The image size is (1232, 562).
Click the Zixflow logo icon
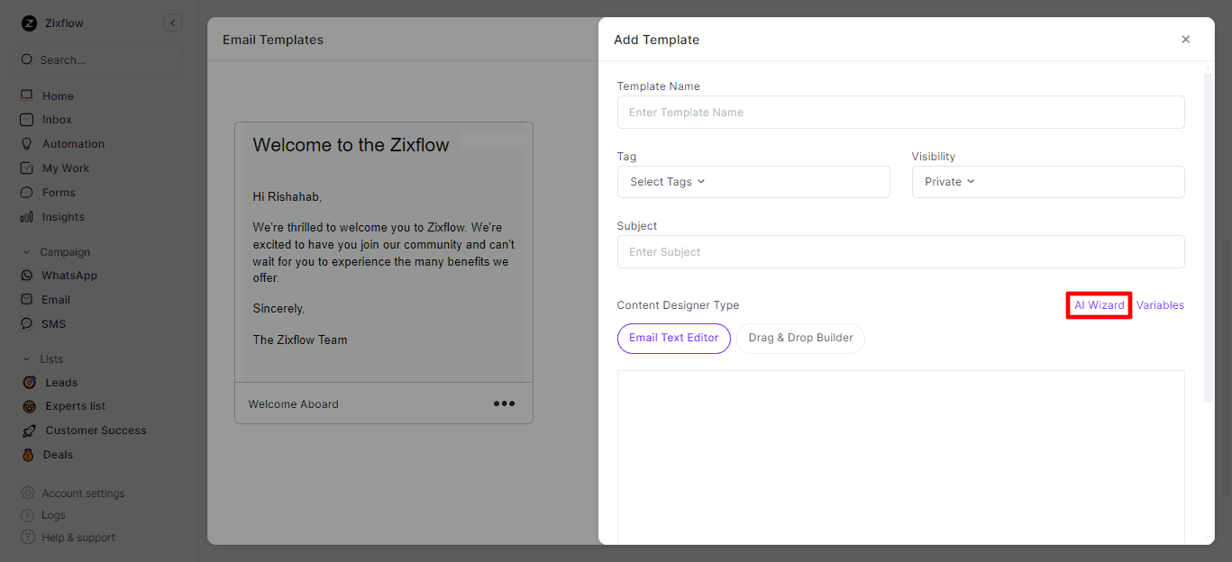(x=30, y=23)
